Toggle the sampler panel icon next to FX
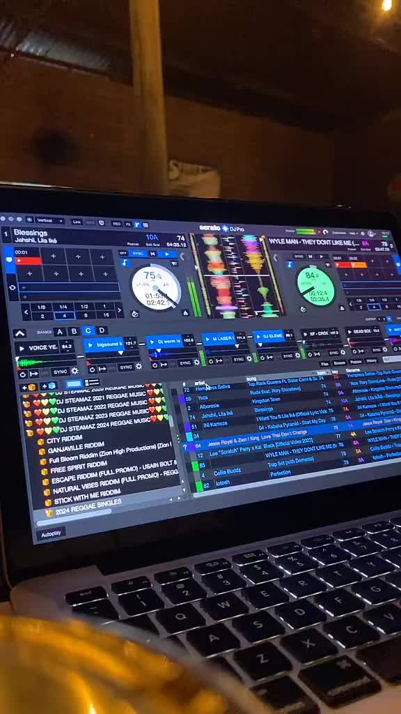Screen dimensions: 401x714 tap(137, 225)
